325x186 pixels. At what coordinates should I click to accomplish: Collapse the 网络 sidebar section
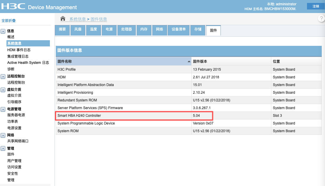[x=3, y=135]
